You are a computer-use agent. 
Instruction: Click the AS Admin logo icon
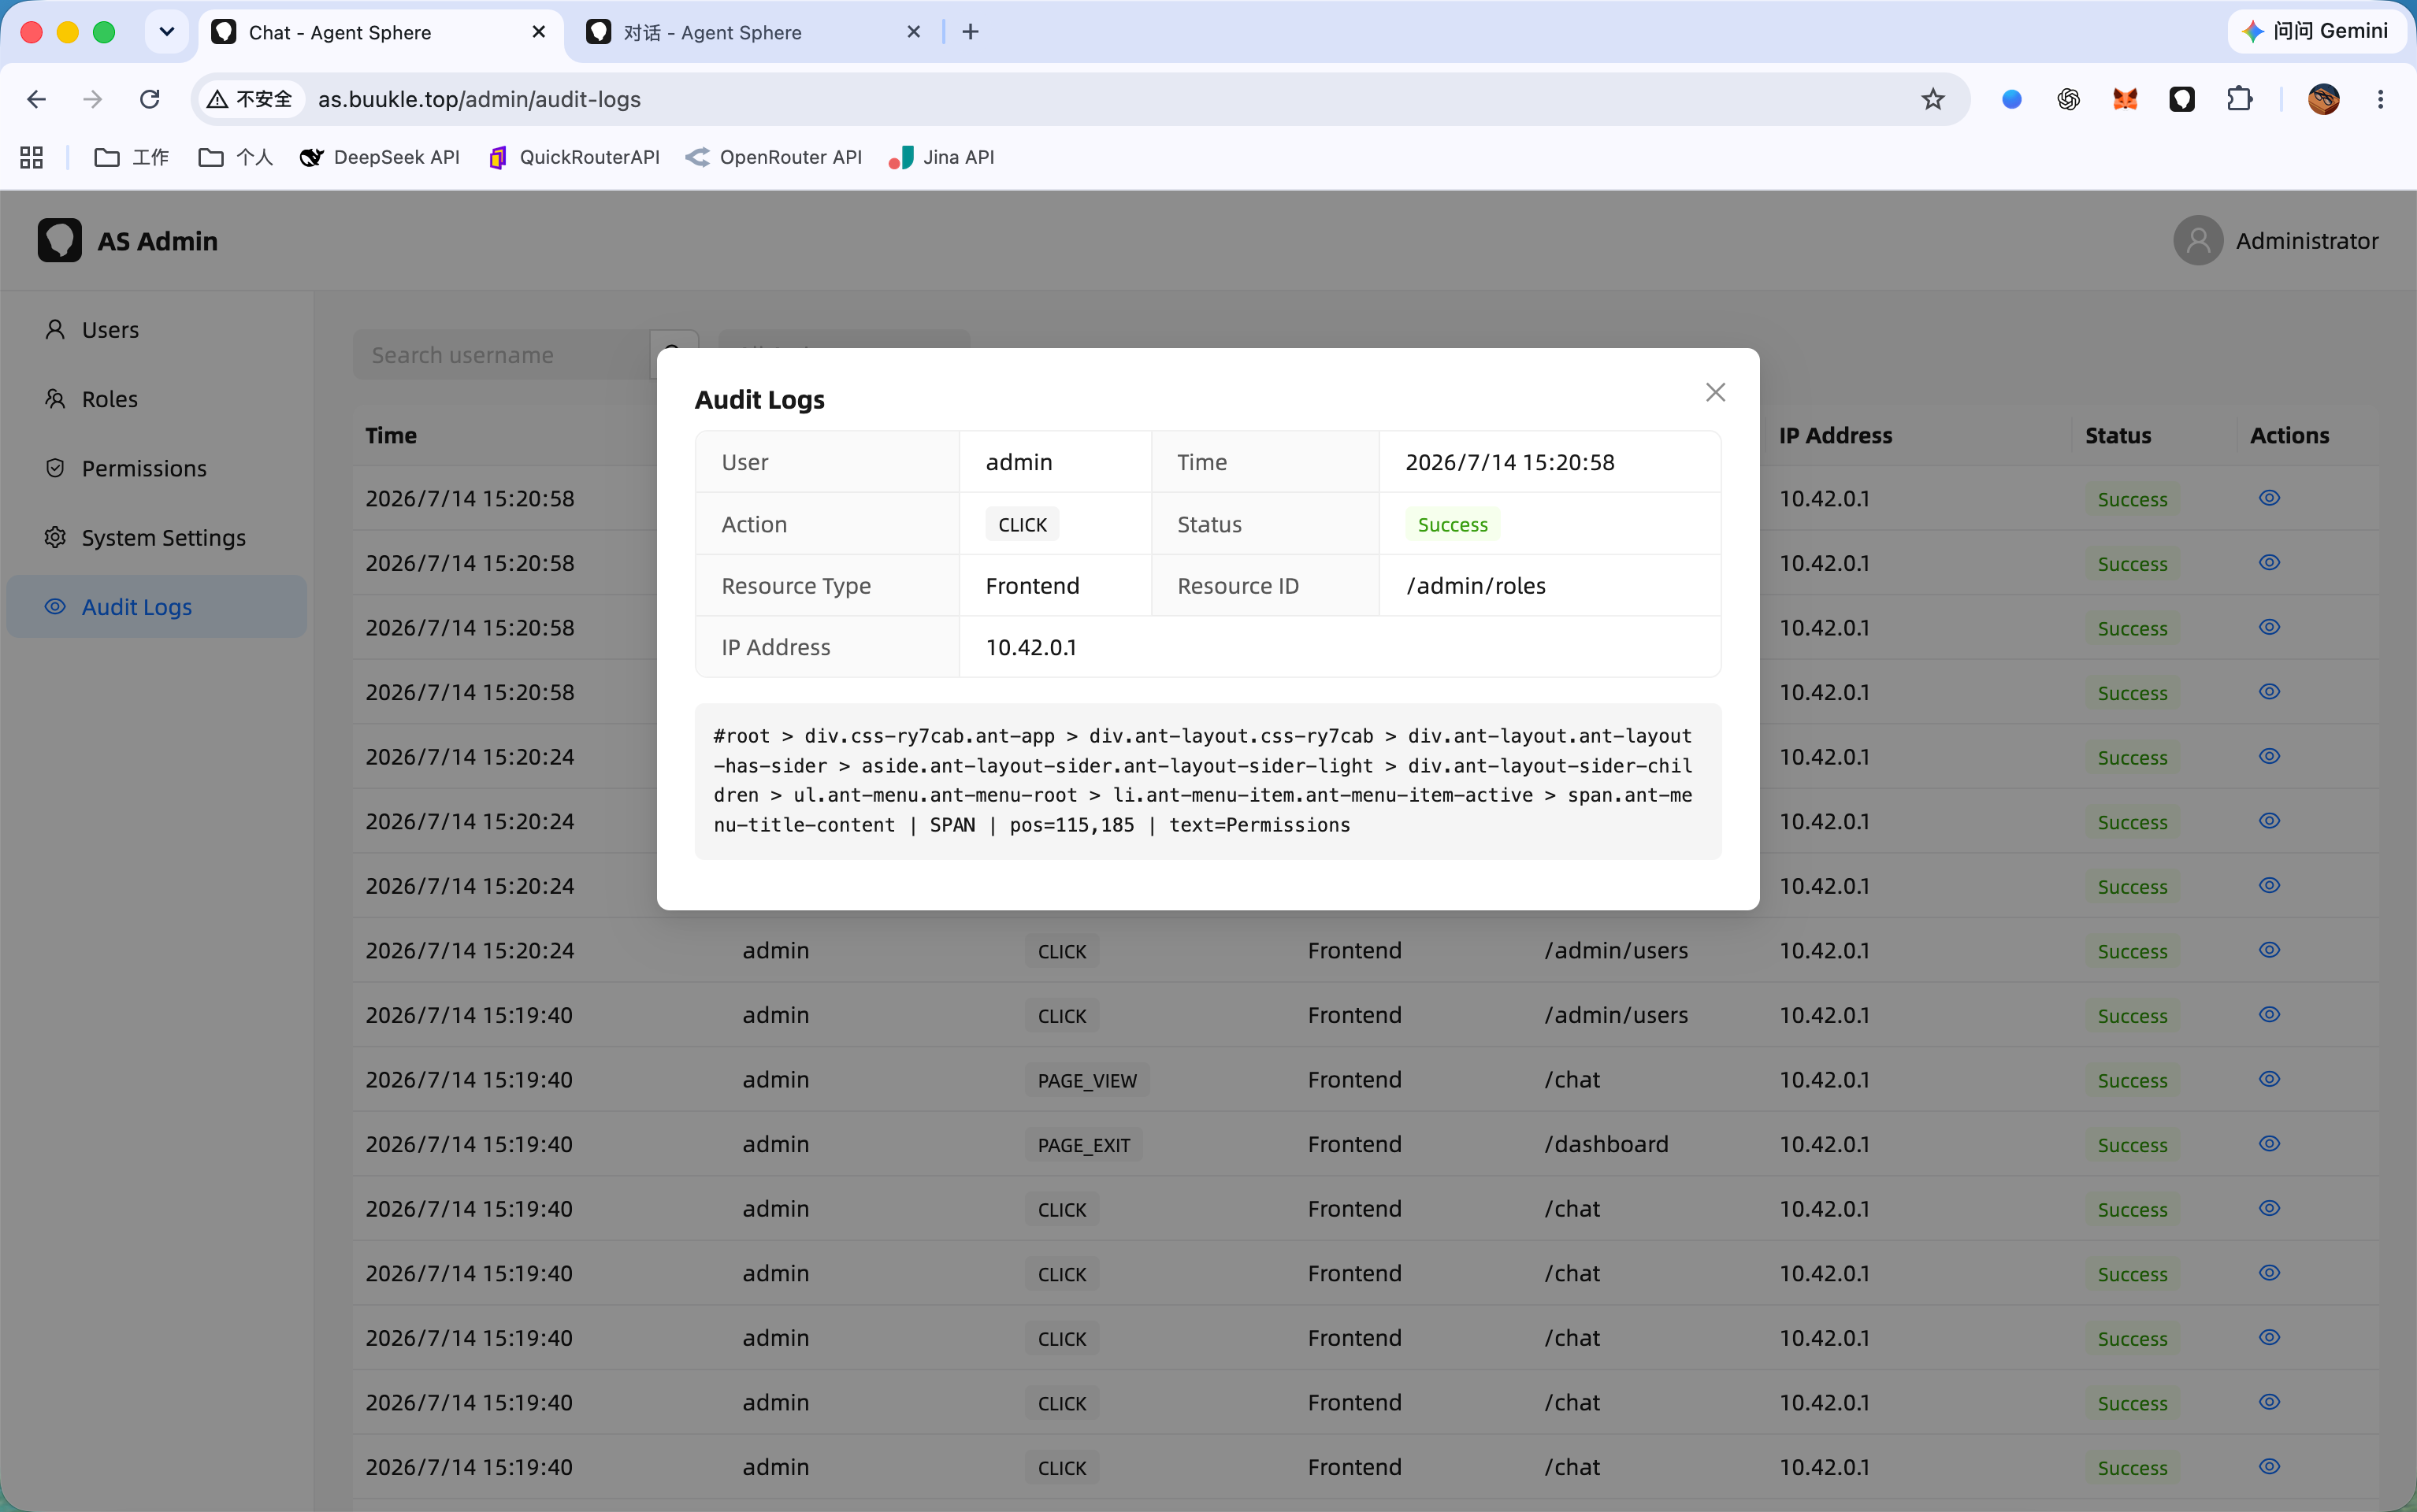pyautogui.click(x=59, y=240)
